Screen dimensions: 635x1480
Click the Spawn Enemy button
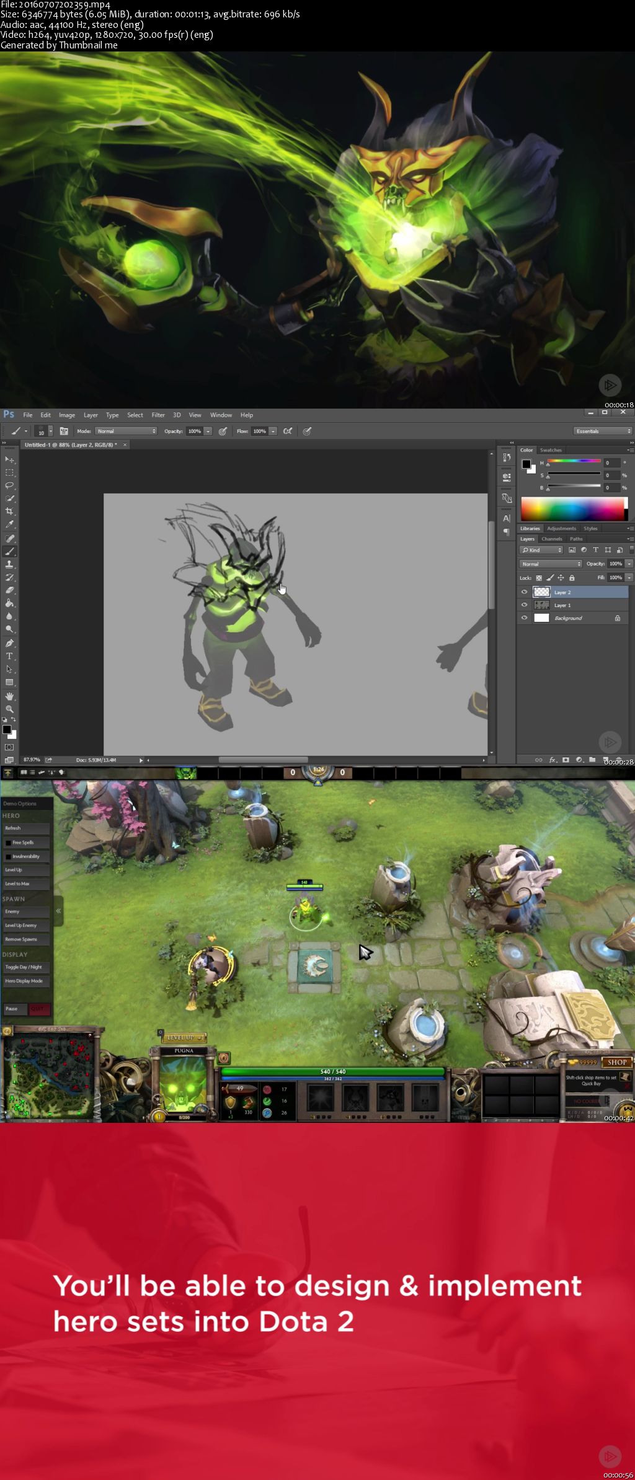(26, 911)
